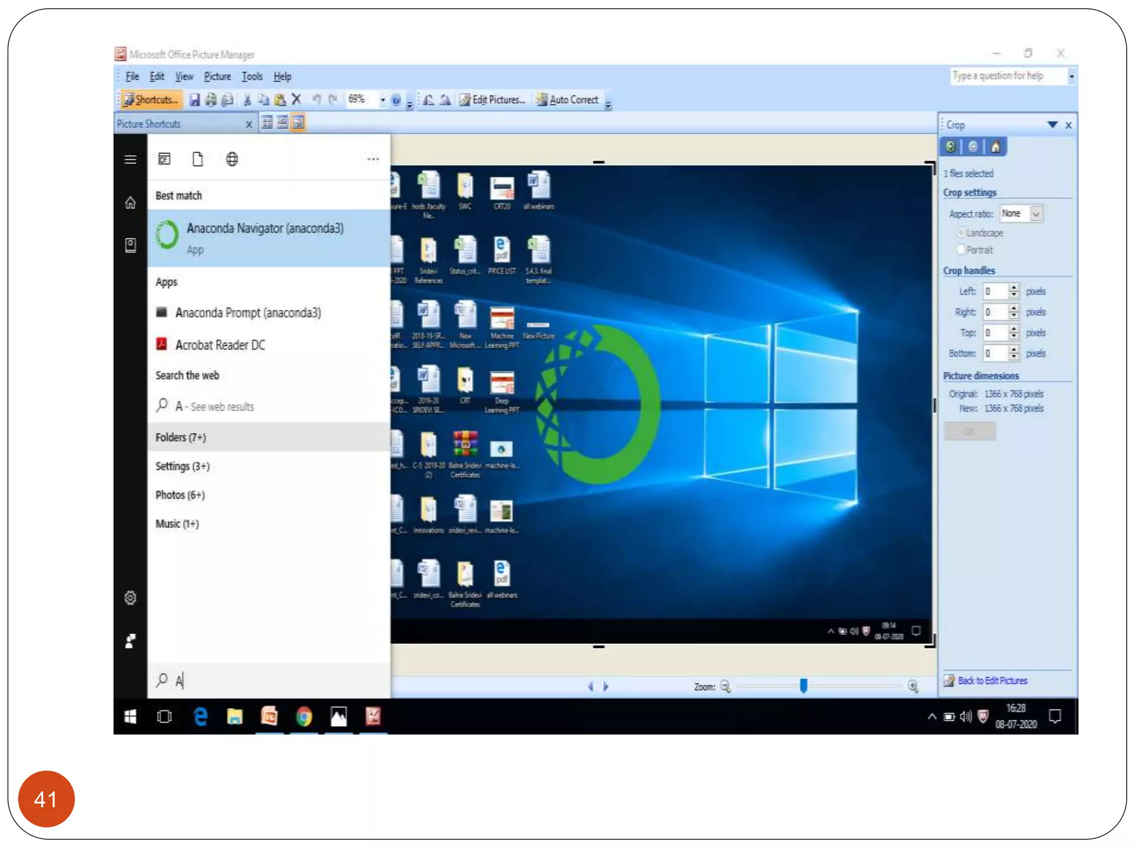Image resolution: width=1135 pixels, height=851 pixels.
Task: Switch to Thumbnail view icon
Action: [x=267, y=123]
